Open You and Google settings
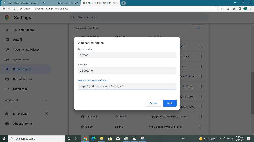 (23, 30)
